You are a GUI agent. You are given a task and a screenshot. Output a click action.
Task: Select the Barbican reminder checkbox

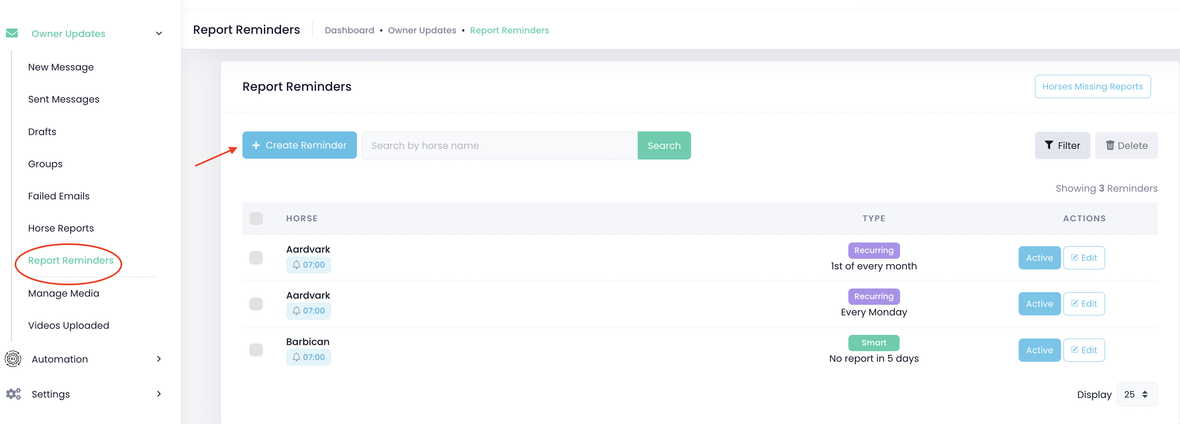pos(256,350)
